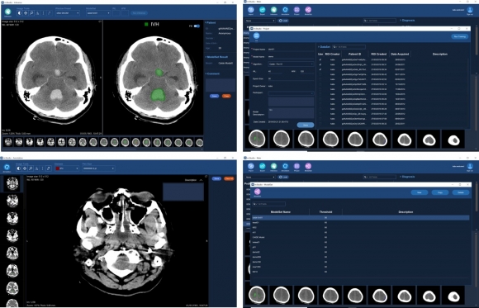Select the first slice thumbnail in Annotation's left strip
The height and width of the screenshot is (308, 479).
(x=12, y=183)
